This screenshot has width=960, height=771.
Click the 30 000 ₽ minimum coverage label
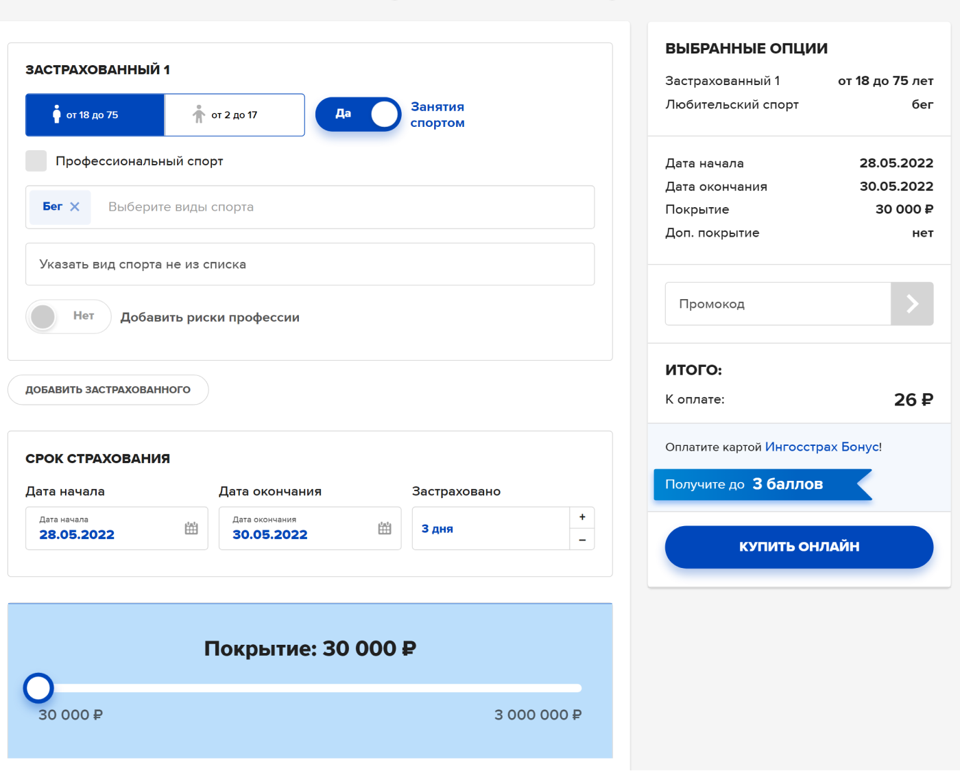[x=71, y=715]
